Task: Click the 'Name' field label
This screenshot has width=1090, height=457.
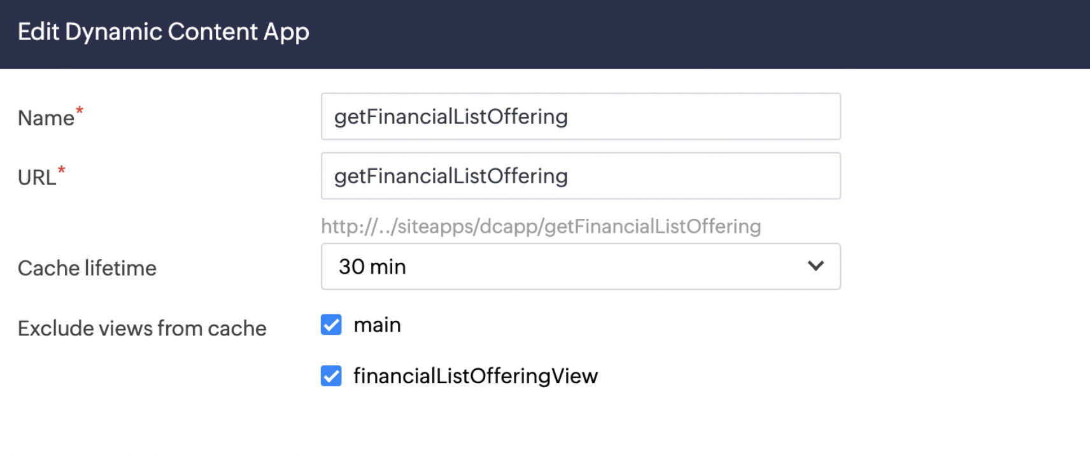Action: pyautogui.click(x=46, y=118)
